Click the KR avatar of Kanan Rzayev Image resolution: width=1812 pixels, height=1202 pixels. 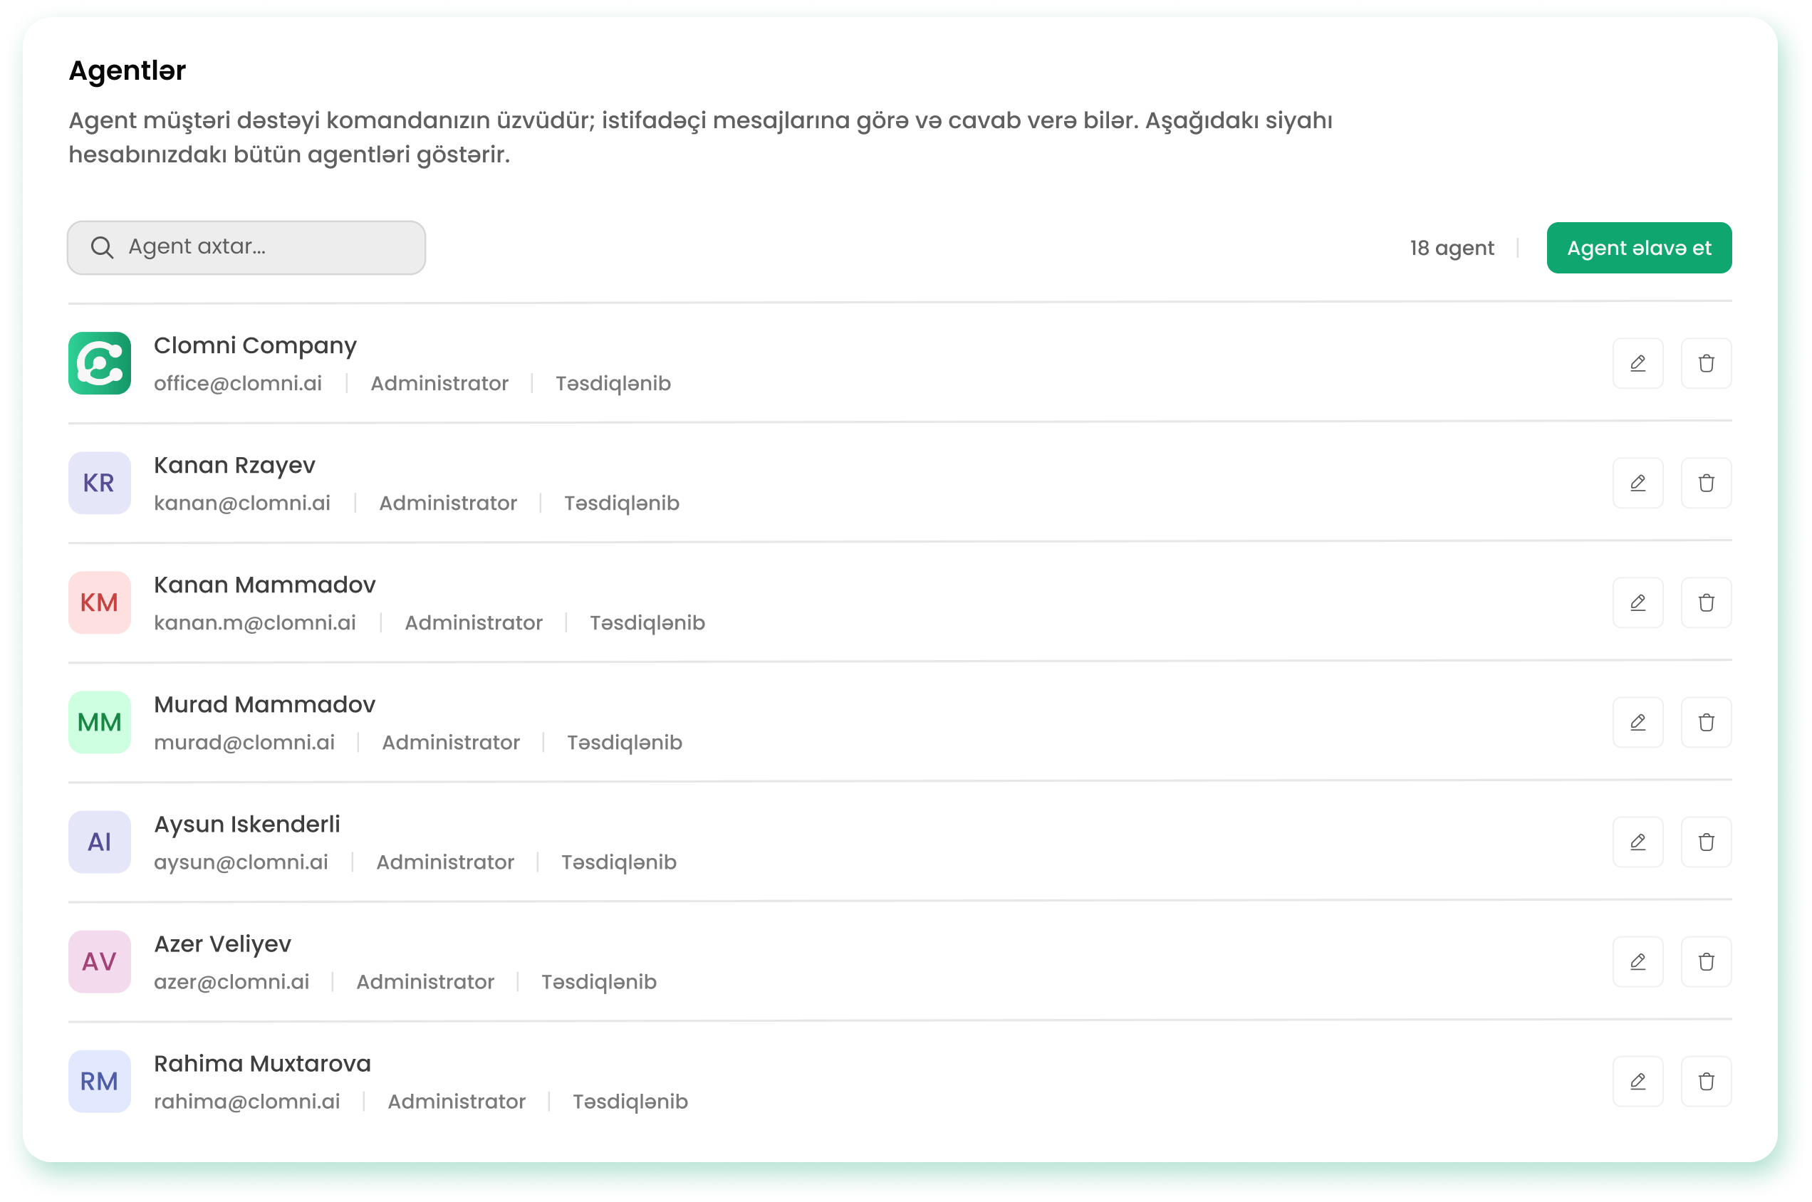[100, 483]
